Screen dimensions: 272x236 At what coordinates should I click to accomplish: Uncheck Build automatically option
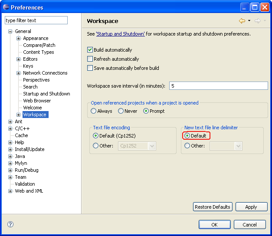(90, 50)
